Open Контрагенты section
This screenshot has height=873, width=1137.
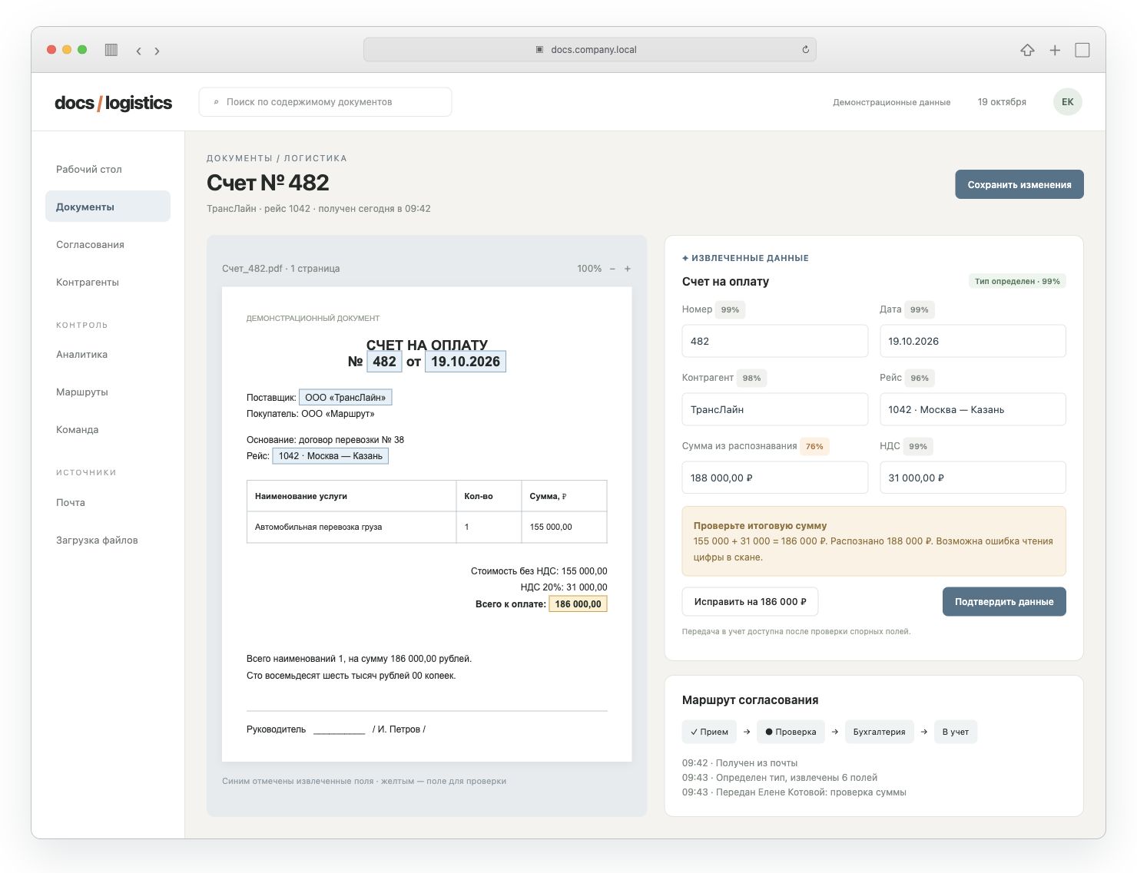click(108, 282)
